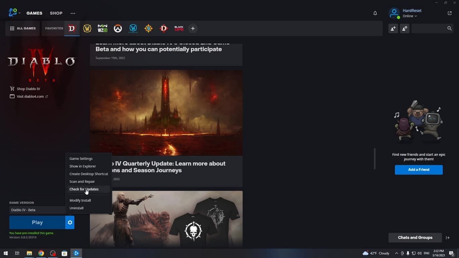Viewport: 459px width, 258px height.
Task: Open Chats and Groups
Action: click(x=415, y=238)
